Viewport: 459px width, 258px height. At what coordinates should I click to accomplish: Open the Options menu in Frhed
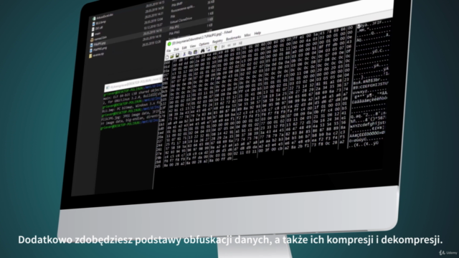(204, 44)
